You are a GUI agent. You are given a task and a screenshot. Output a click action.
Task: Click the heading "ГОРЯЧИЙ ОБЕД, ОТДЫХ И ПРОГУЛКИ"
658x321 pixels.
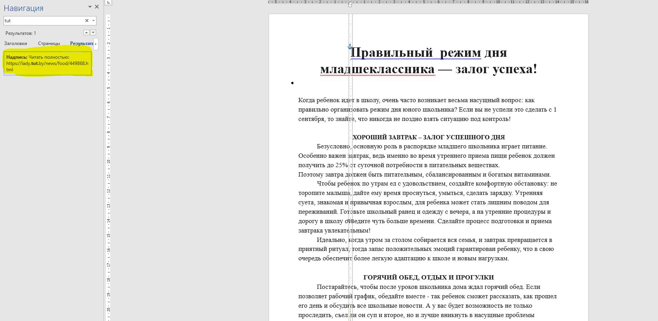428,278
